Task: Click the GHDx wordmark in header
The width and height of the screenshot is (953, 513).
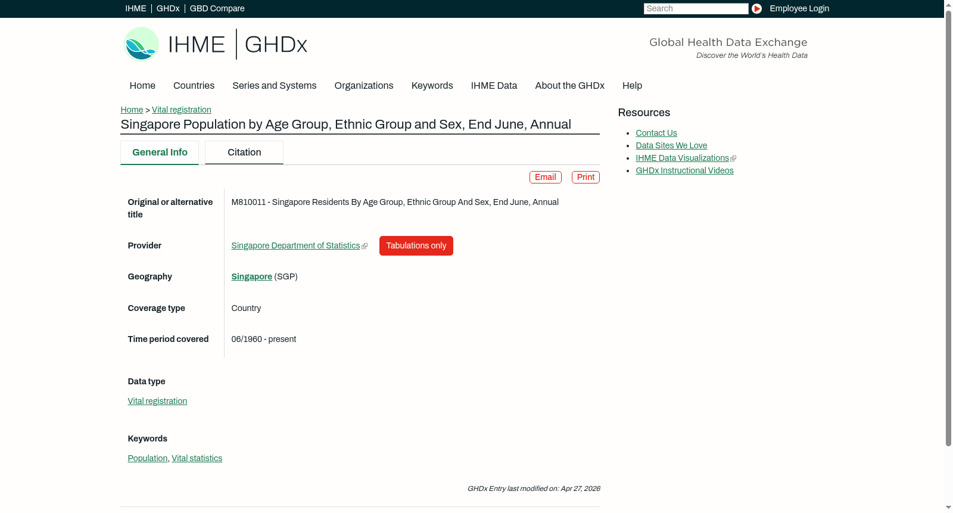Action: coord(276,45)
